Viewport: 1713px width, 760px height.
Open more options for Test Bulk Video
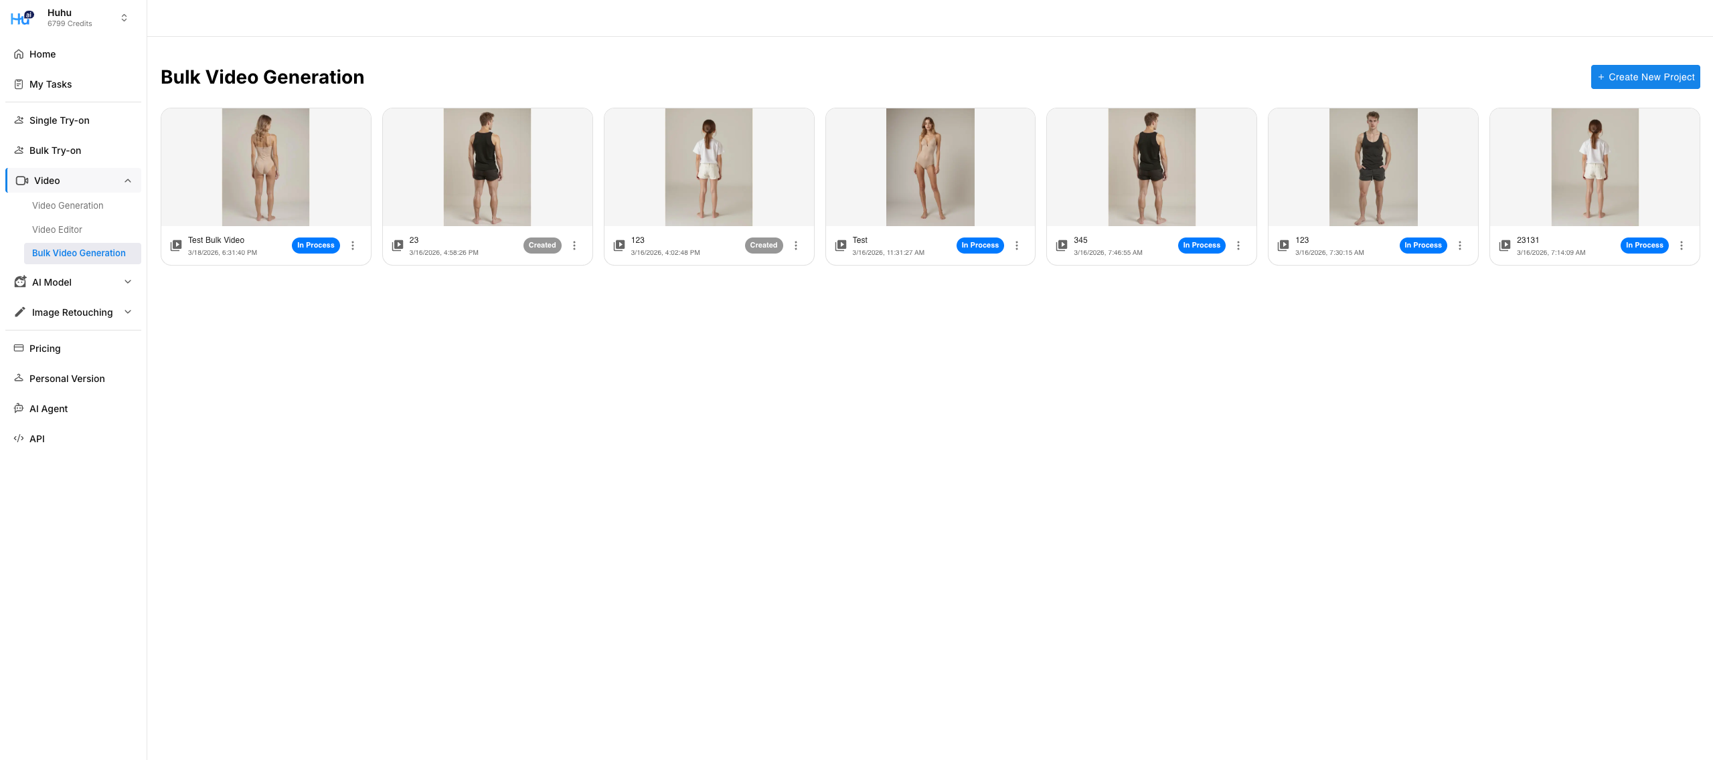(x=353, y=246)
